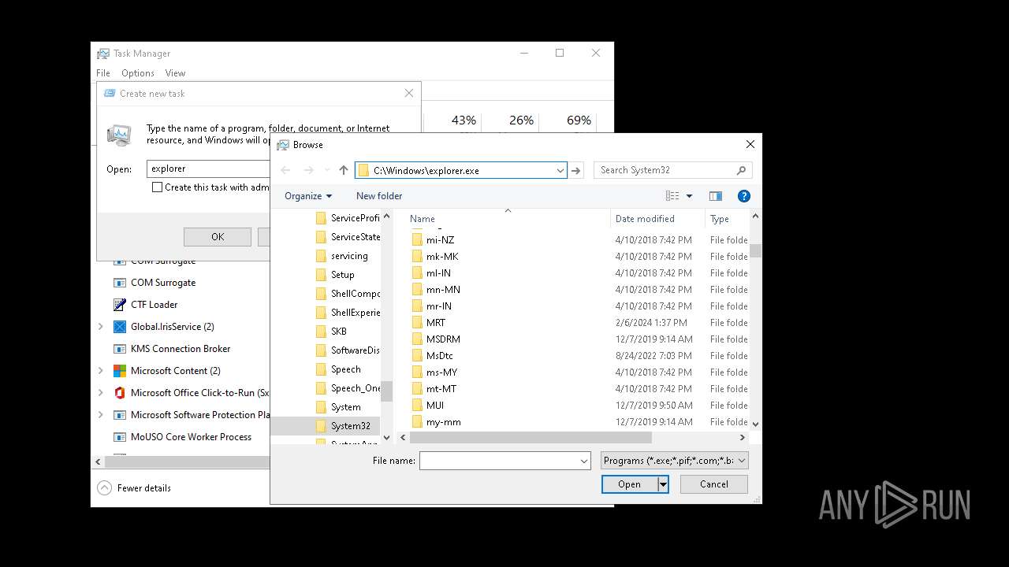This screenshot has width=1009, height=567.
Task: Select the mi-NZ folder icon
Action: click(418, 239)
